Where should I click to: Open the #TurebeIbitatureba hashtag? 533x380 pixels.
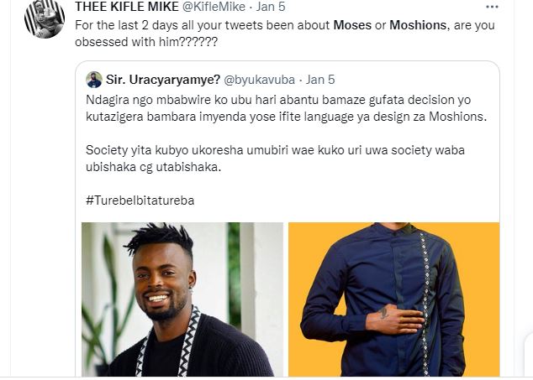coord(140,200)
